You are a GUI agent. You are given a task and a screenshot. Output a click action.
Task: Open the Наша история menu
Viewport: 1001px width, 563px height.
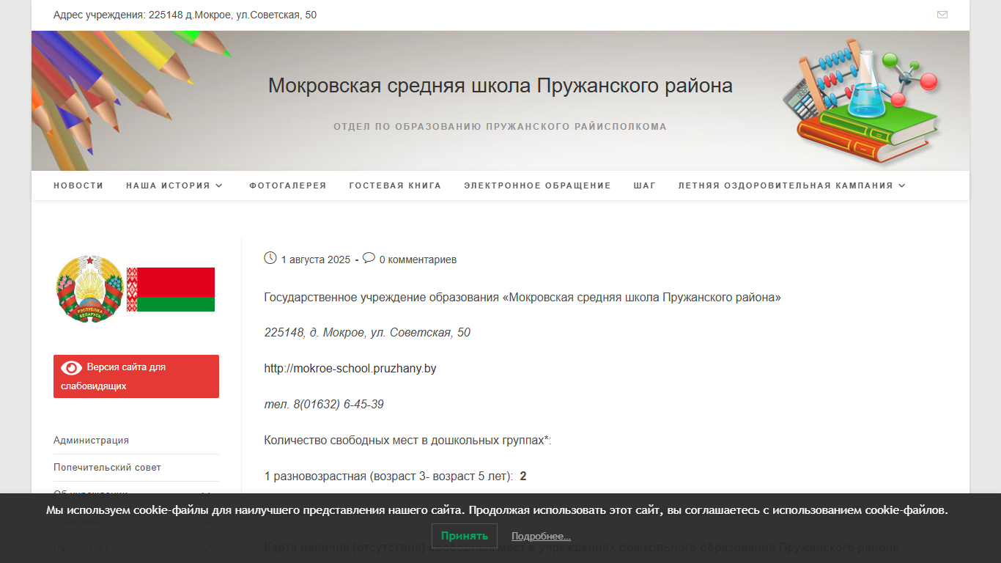tap(168, 186)
